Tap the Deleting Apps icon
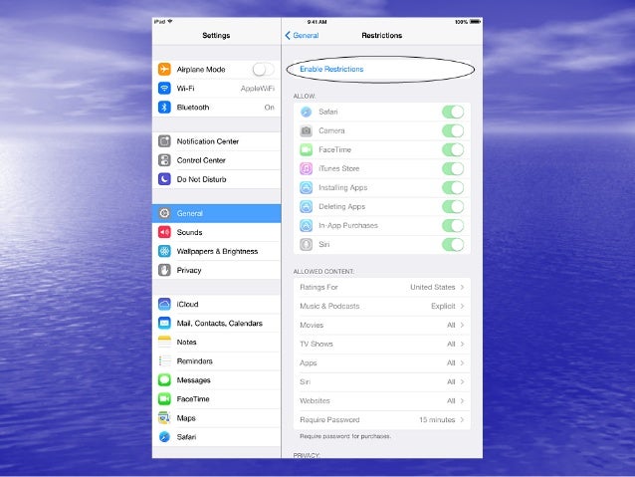Viewport: 635px width, 477px height. click(307, 207)
